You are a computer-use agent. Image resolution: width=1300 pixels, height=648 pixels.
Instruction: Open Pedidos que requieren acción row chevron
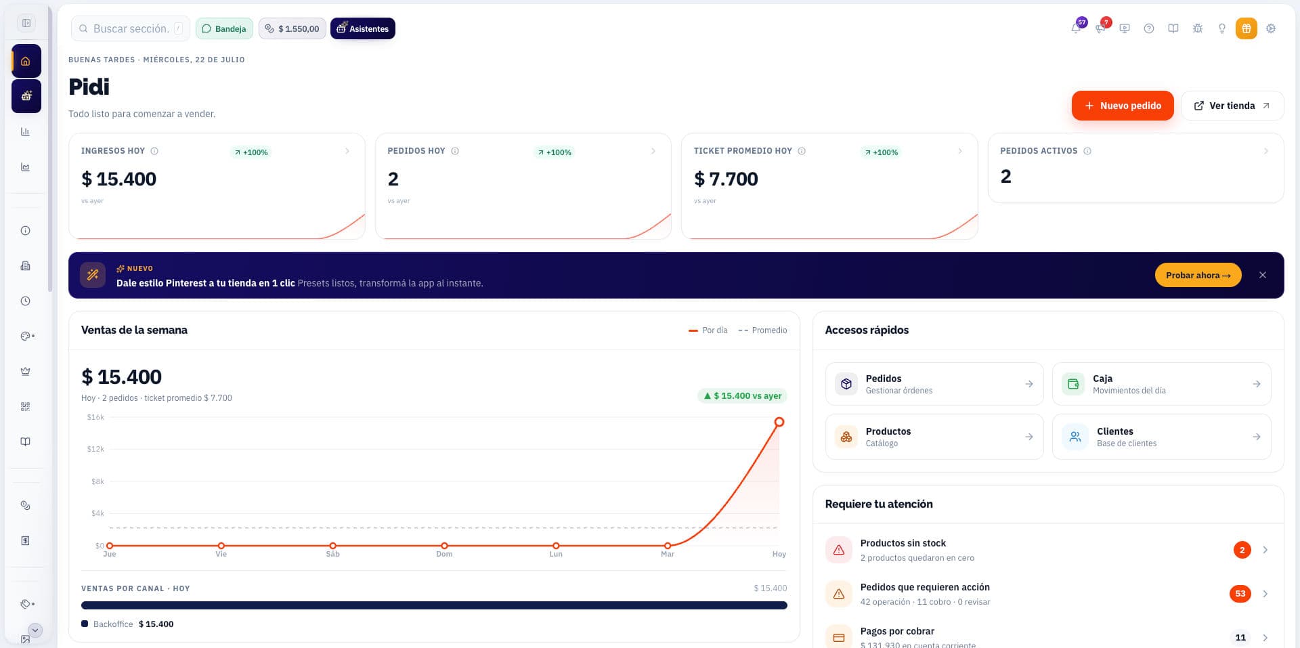[1265, 594]
